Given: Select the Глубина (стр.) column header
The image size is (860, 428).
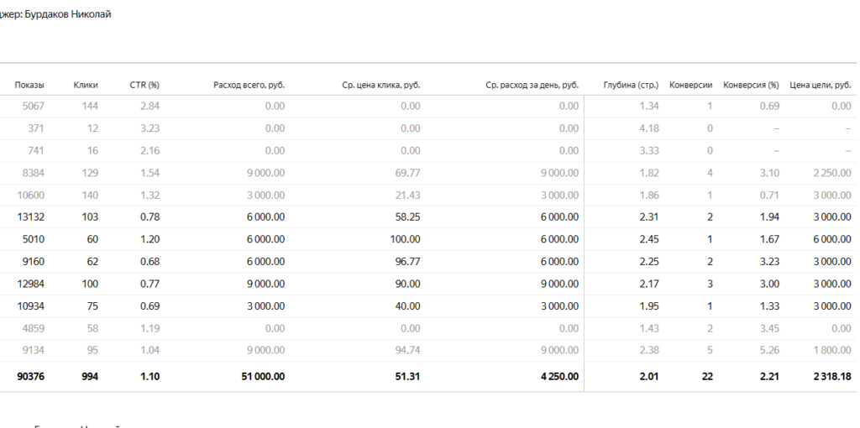Looking at the screenshot, I should 631,85.
